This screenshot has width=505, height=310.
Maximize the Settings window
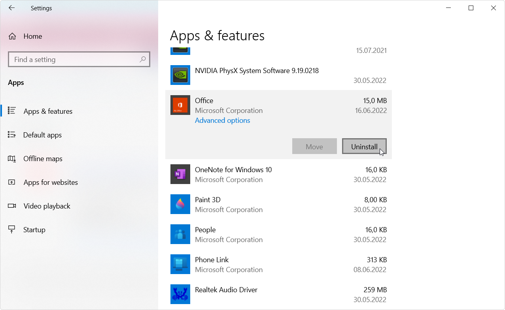click(471, 8)
